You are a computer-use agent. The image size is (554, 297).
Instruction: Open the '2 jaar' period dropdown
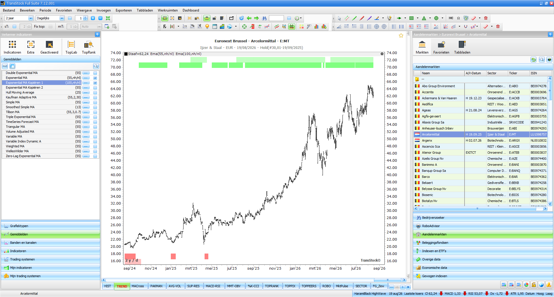31,18
